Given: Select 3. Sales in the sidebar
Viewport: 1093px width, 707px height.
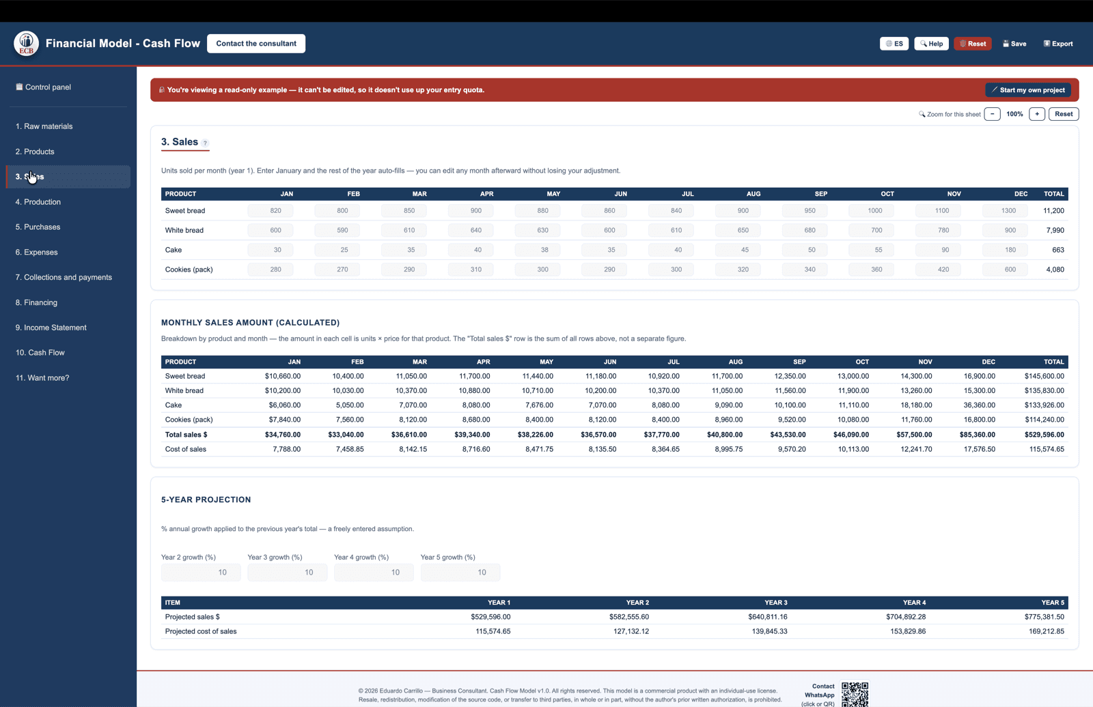Looking at the screenshot, I should [x=68, y=177].
